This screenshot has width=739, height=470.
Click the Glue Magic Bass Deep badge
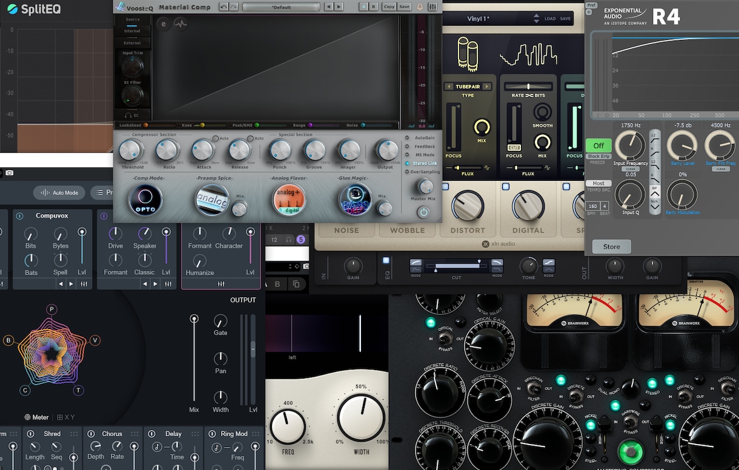coord(355,200)
